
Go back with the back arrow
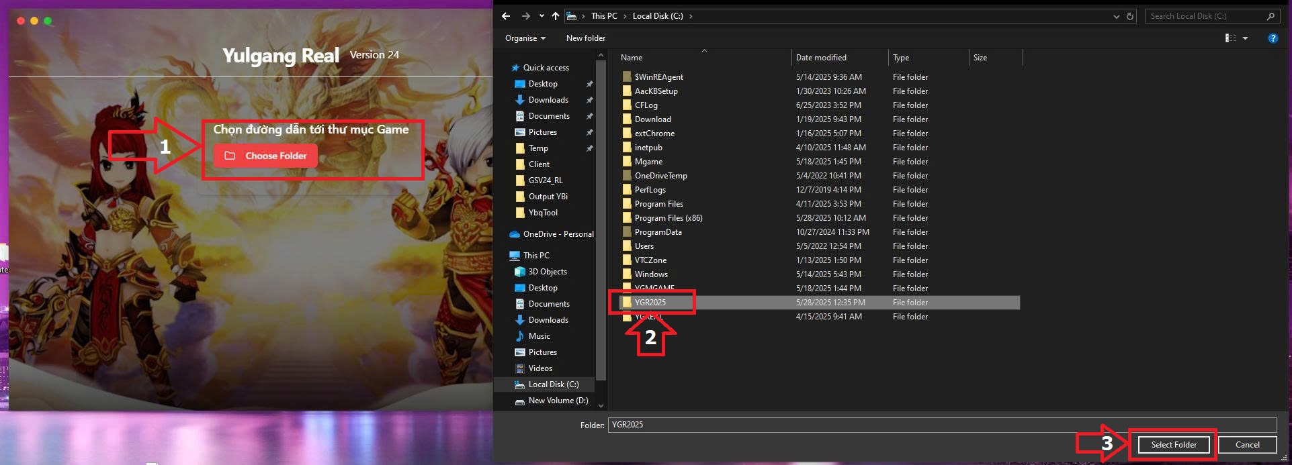506,16
